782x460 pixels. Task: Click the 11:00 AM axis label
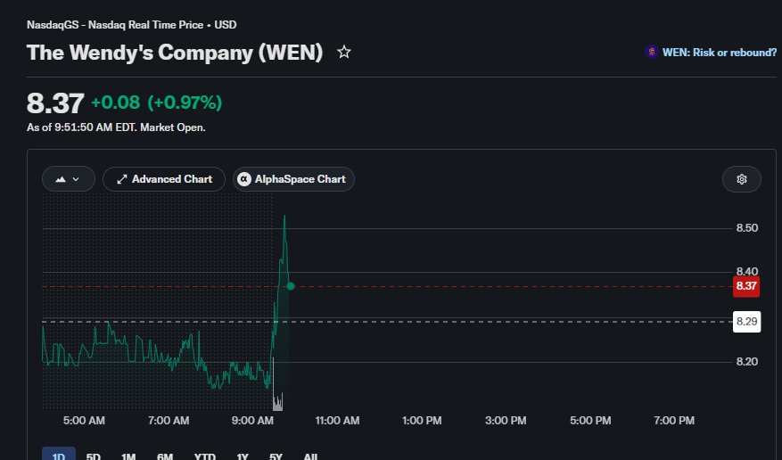(x=337, y=421)
